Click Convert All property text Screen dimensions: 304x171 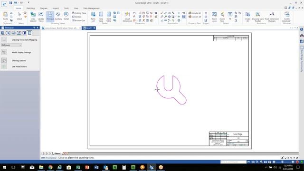(195, 17)
